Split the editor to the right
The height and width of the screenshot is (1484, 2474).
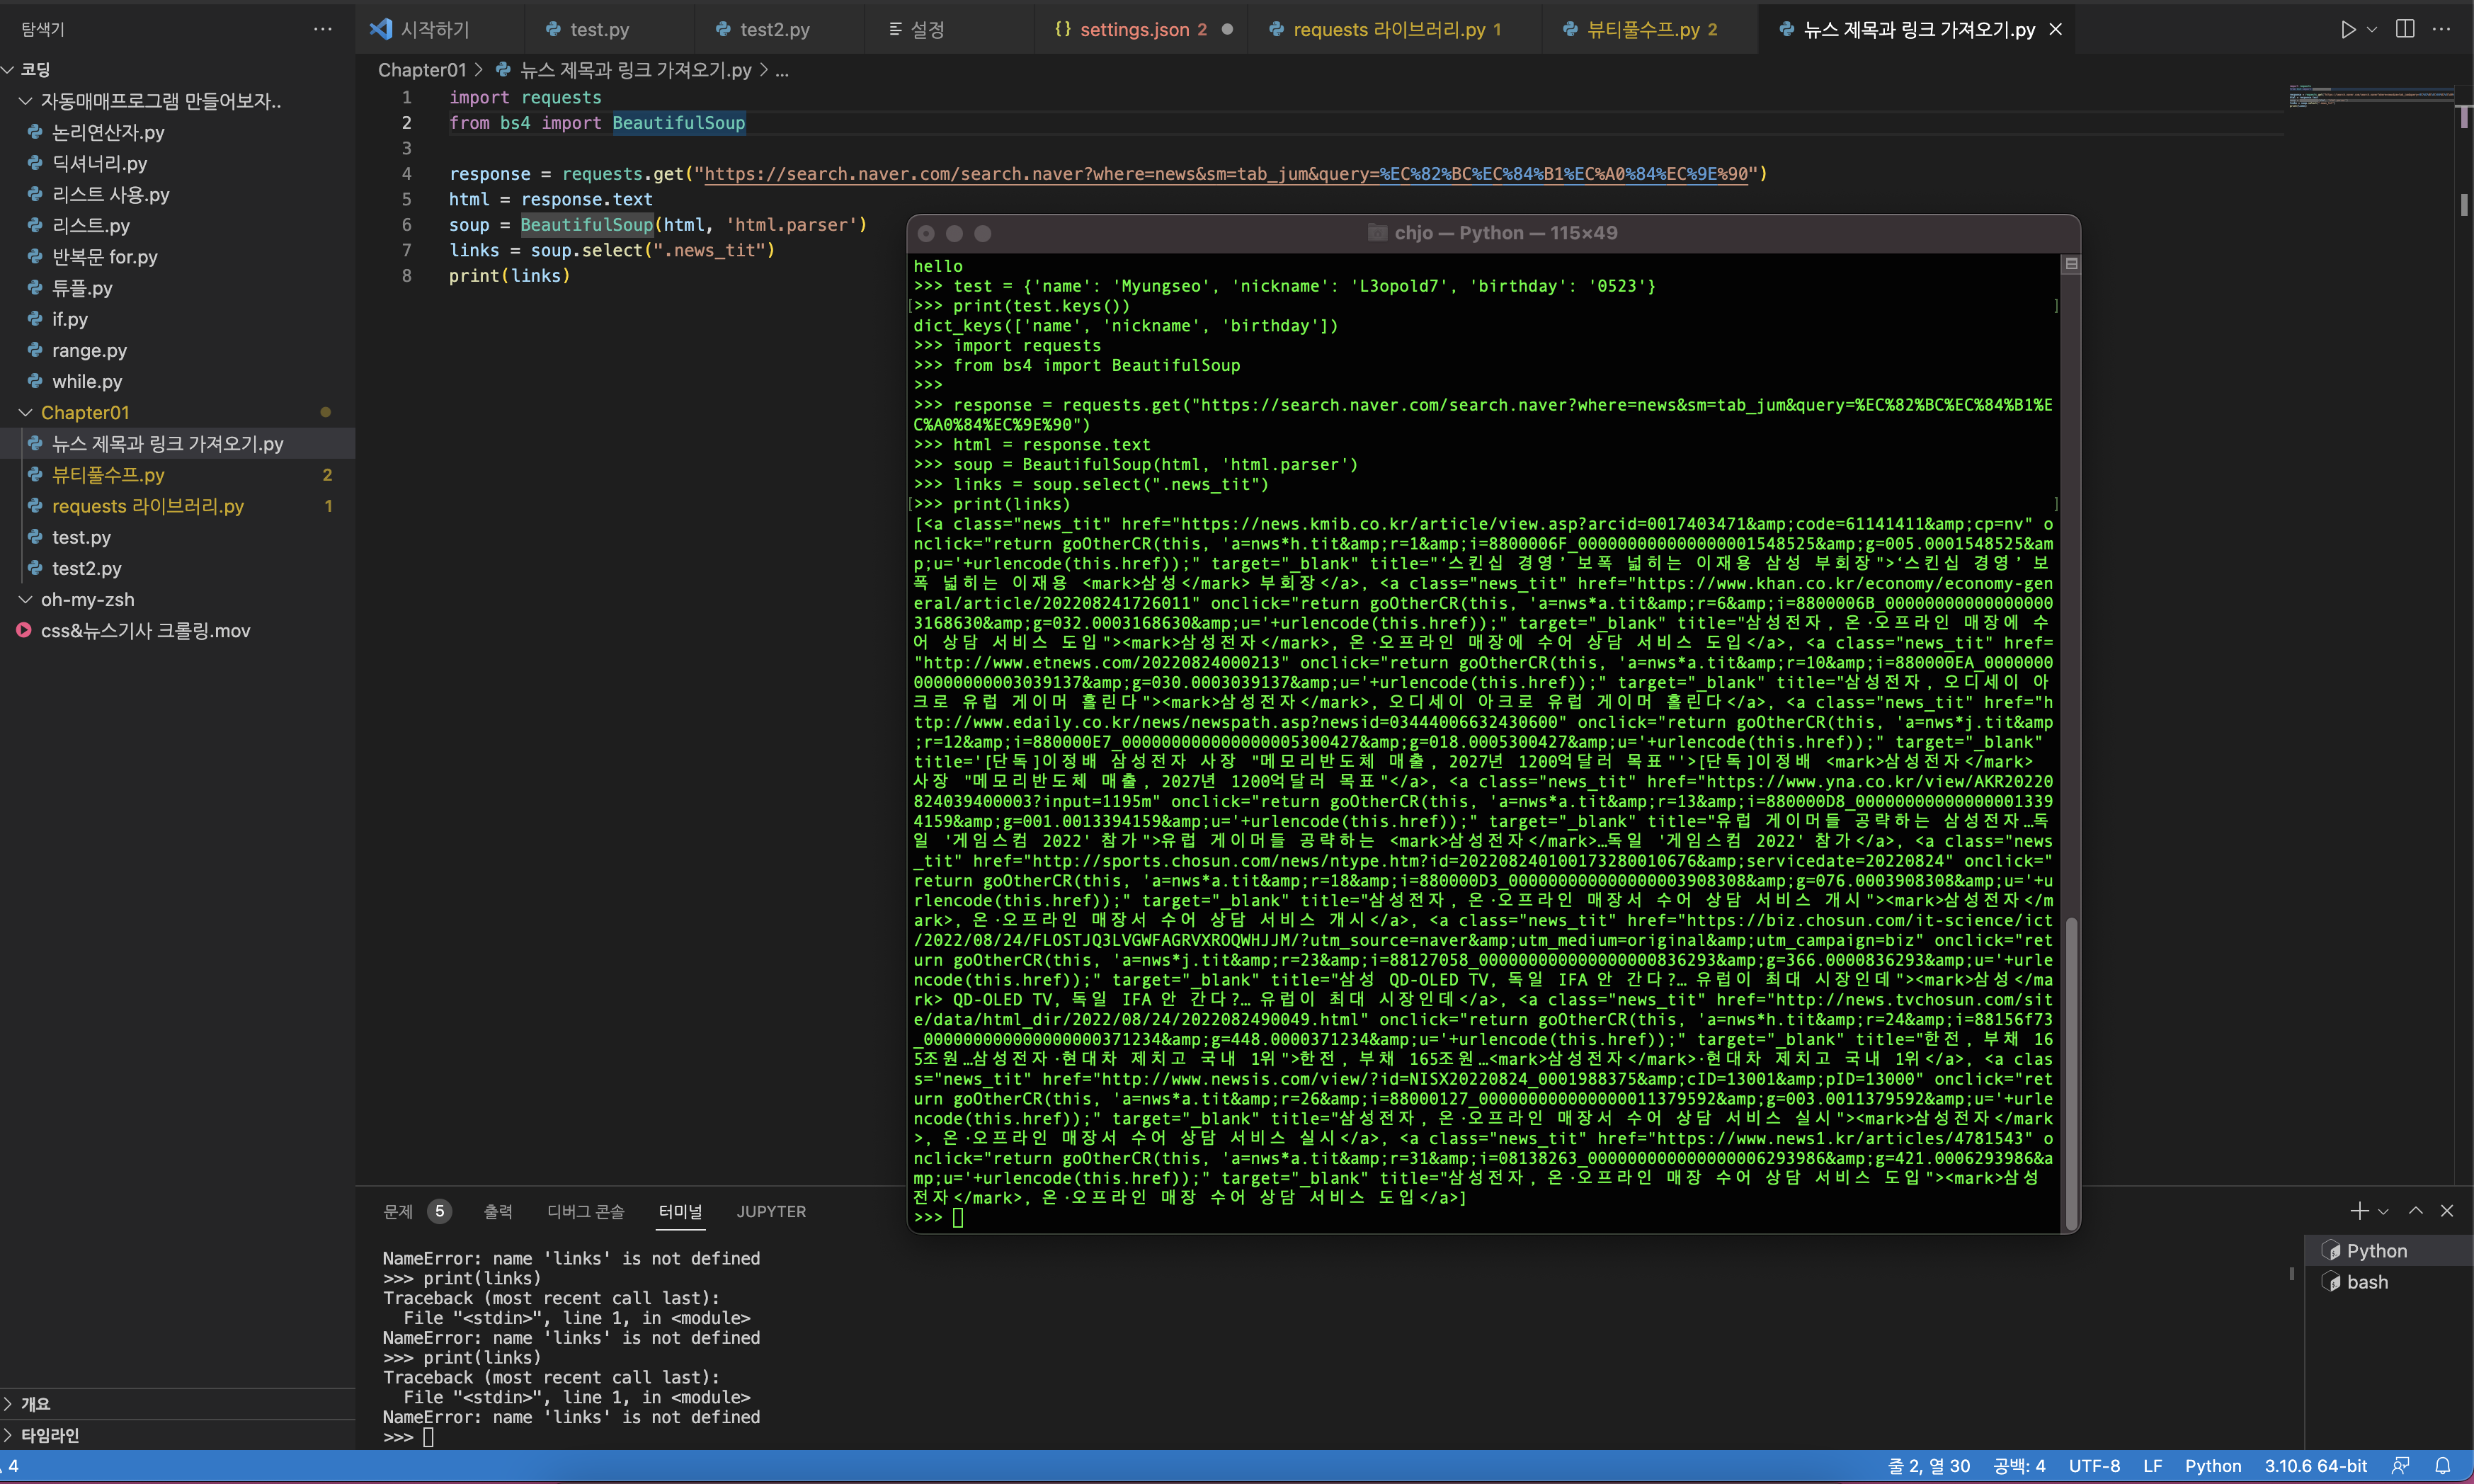pyautogui.click(x=2405, y=29)
